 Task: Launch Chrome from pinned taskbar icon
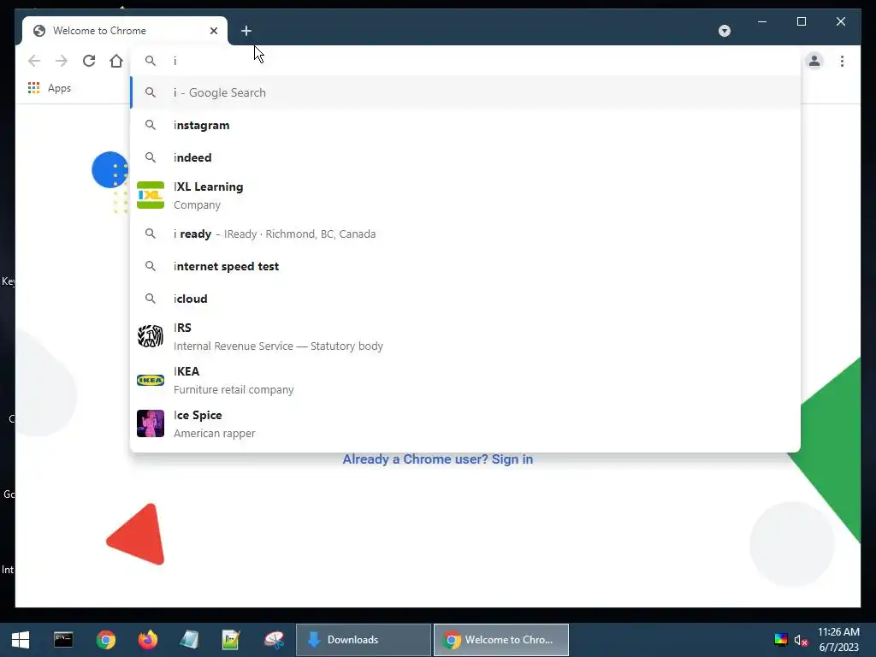(x=105, y=640)
